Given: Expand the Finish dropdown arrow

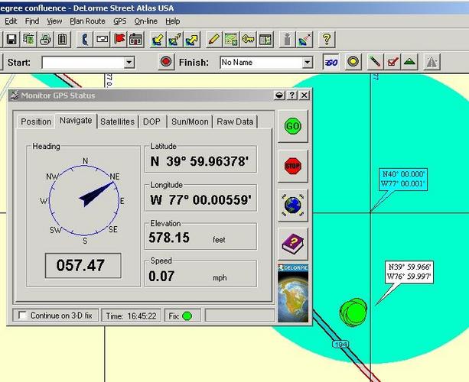Looking at the screenshot, I should [307, 63].
